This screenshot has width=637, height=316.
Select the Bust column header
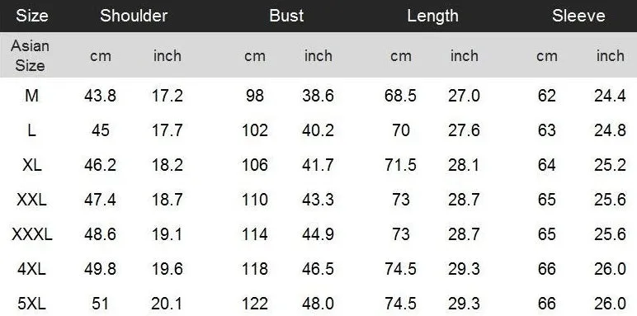pyautogui.click(x=286, y=16)
